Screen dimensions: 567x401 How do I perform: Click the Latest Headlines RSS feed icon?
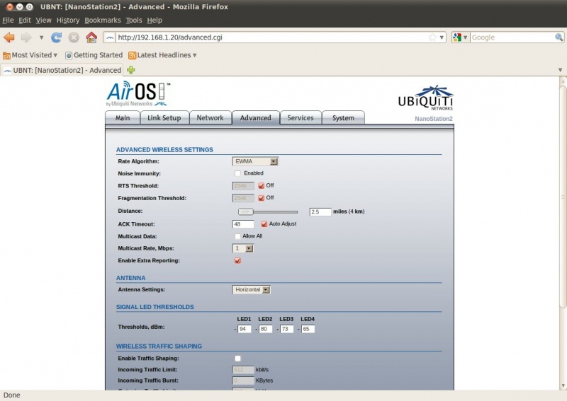tap(132, 55)
